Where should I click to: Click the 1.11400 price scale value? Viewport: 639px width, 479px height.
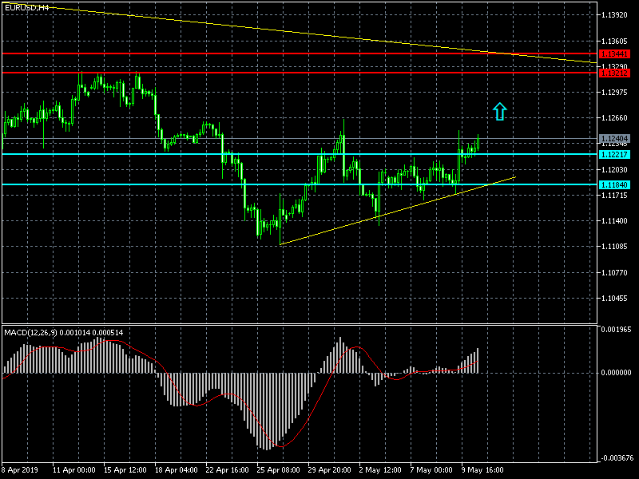click(x=614, y=221)
